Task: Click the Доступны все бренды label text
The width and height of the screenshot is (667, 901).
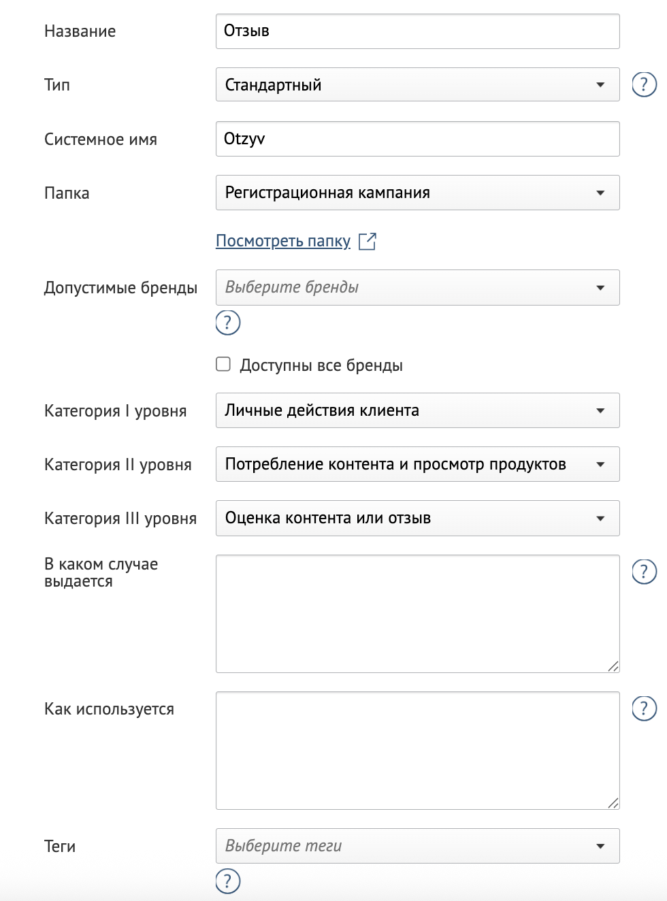Action: coord(321,365)
